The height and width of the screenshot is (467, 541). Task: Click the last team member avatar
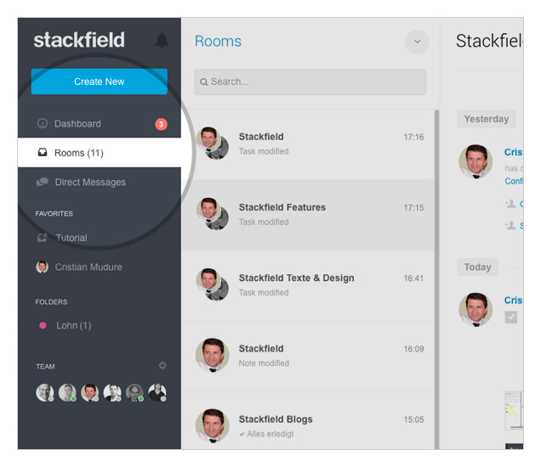click(157, 392)
